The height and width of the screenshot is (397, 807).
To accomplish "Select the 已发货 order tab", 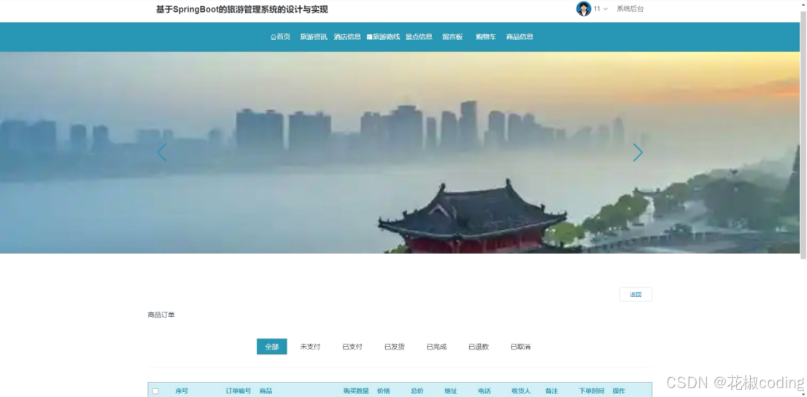I will coord(394,347).
